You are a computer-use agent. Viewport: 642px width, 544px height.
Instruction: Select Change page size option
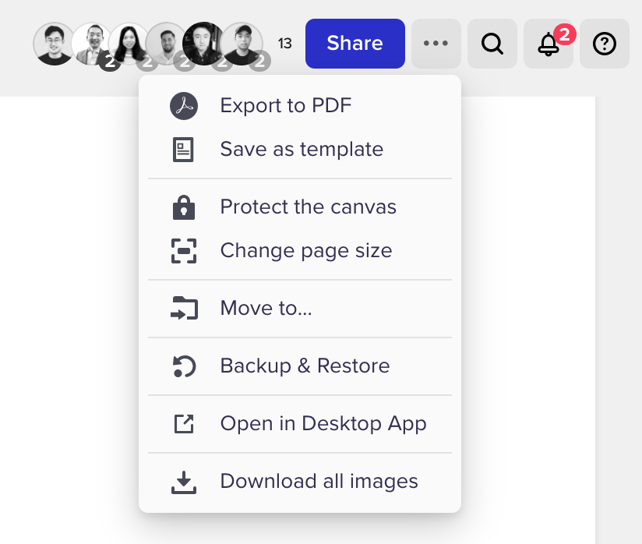point(305,251)
